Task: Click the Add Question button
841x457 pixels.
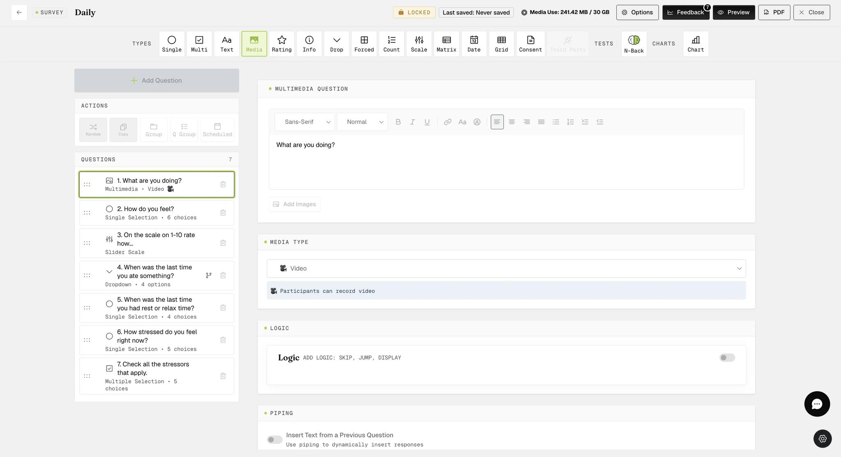Action: point(156,80)
